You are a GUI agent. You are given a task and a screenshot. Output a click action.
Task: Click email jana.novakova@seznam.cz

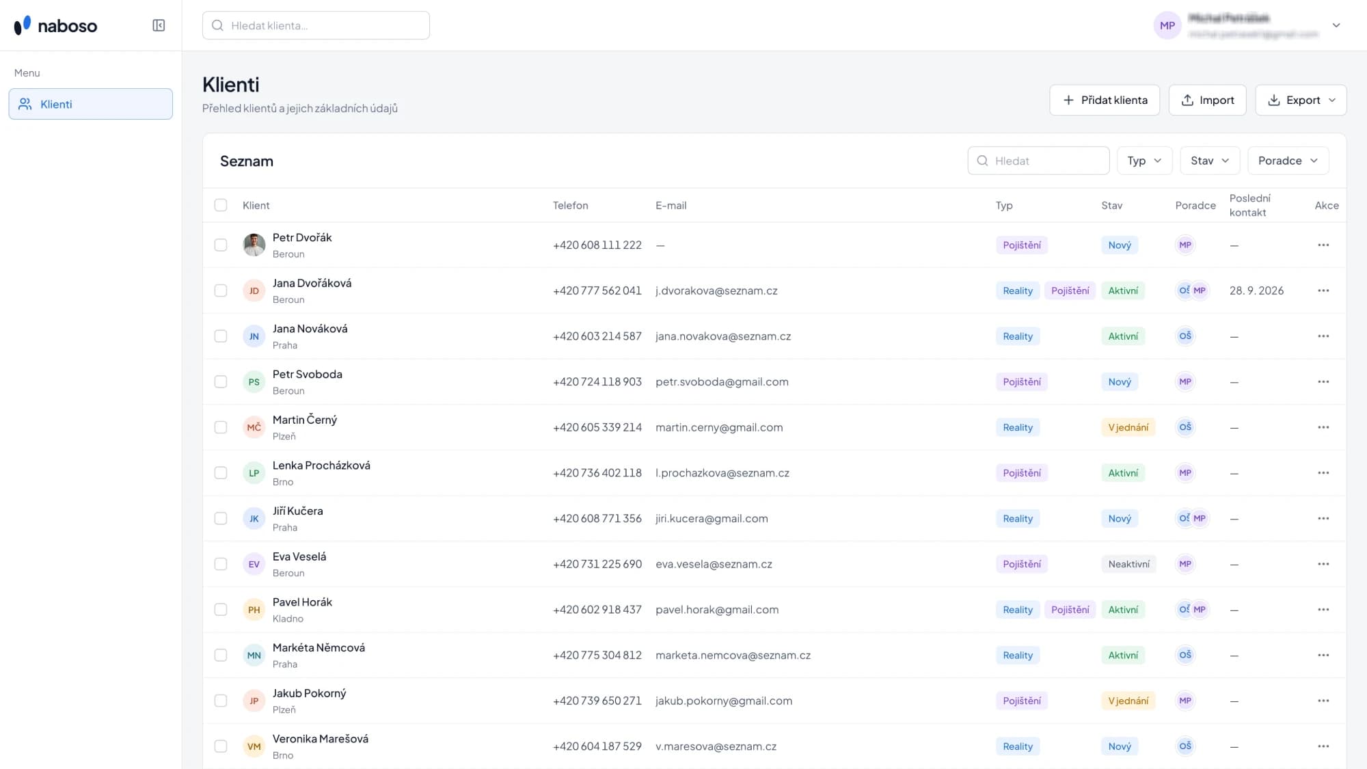pyautogui.click(x=723, y=336)
